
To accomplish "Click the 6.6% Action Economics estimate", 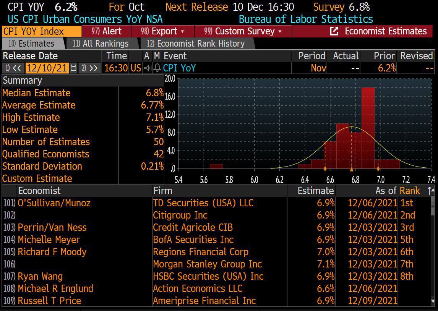I will click(325, 289).
